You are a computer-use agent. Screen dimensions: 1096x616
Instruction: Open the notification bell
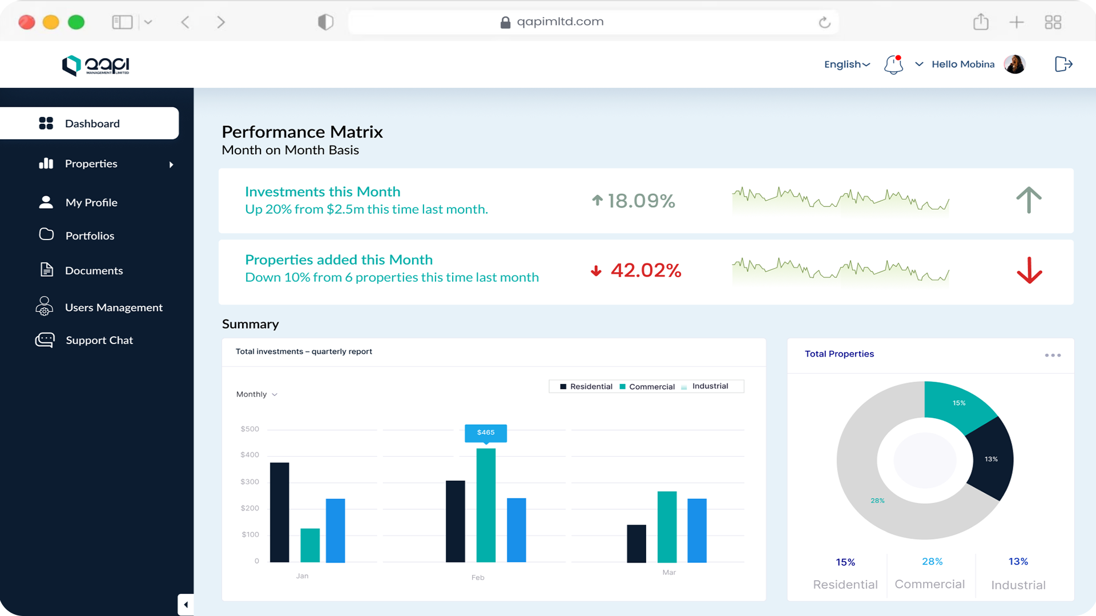pyautogui.click(x=893, y=64)
